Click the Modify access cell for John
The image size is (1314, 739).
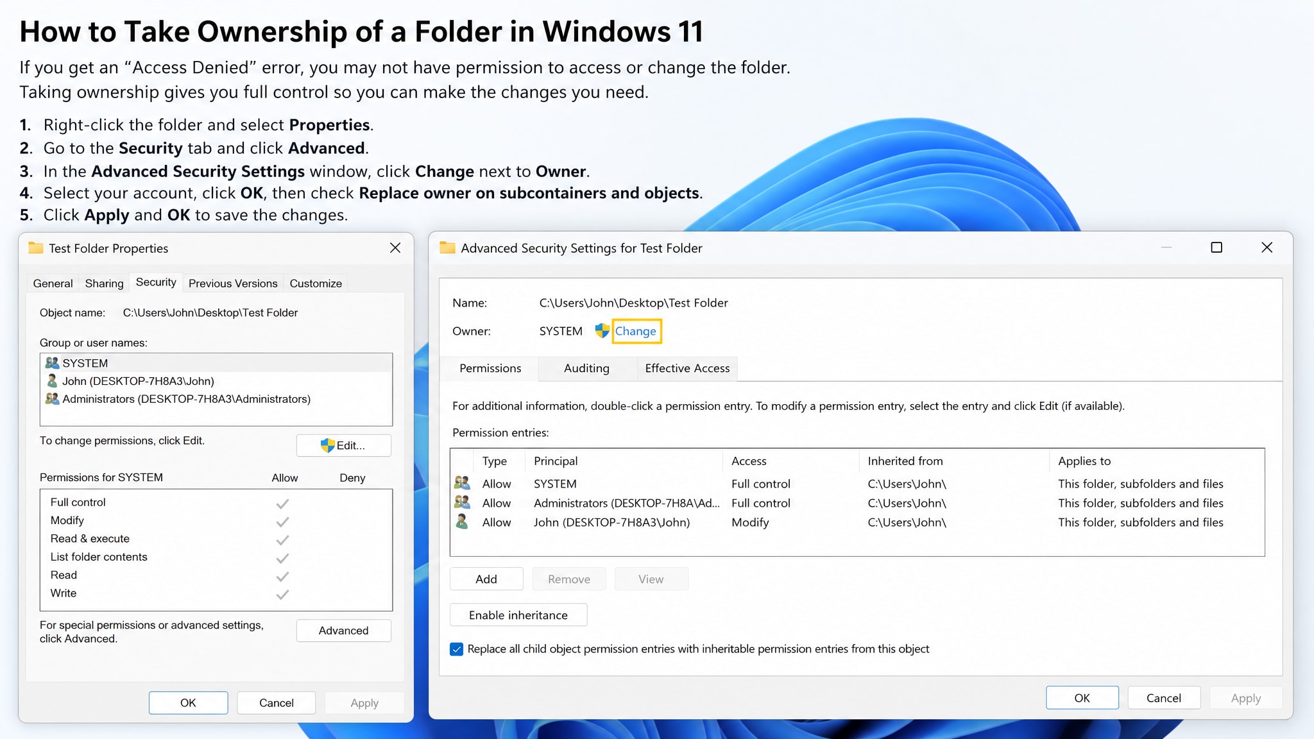[750, 522]
